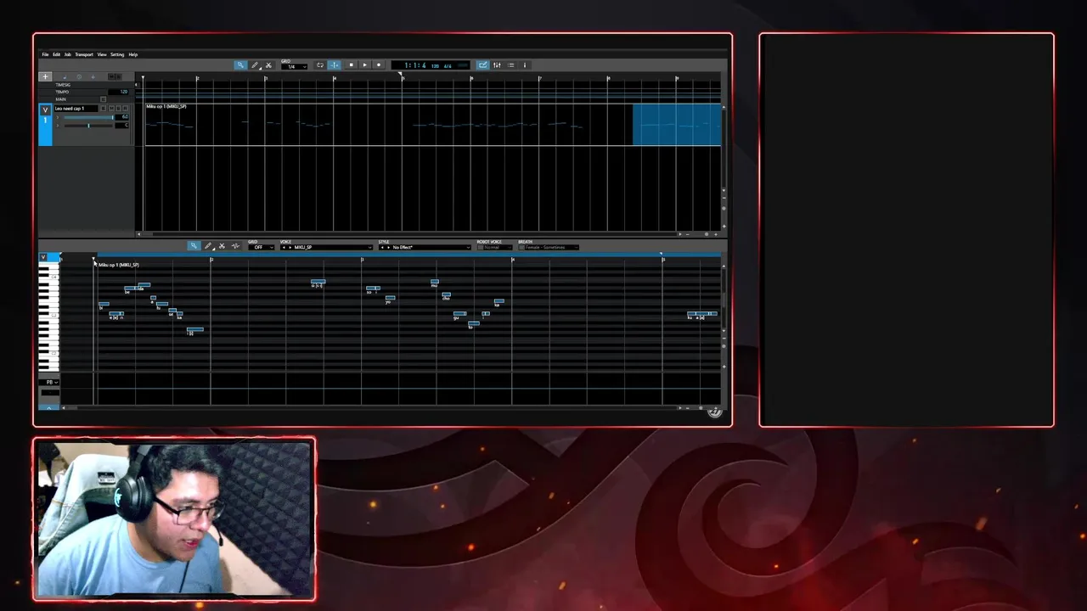The height and width of the screenshot is (611, 1087).
Task: Open the Help menu
Action: pyautogui.click(x=133, y=54)
